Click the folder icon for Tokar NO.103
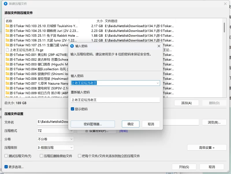Viewport: 231px width, 174px height. [x=7, y=26]
